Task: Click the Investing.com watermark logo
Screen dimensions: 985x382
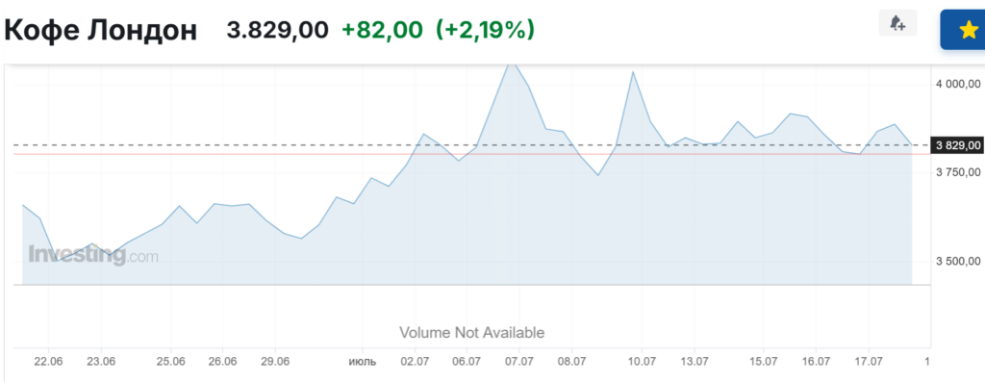Action: [x=93, y=256]
